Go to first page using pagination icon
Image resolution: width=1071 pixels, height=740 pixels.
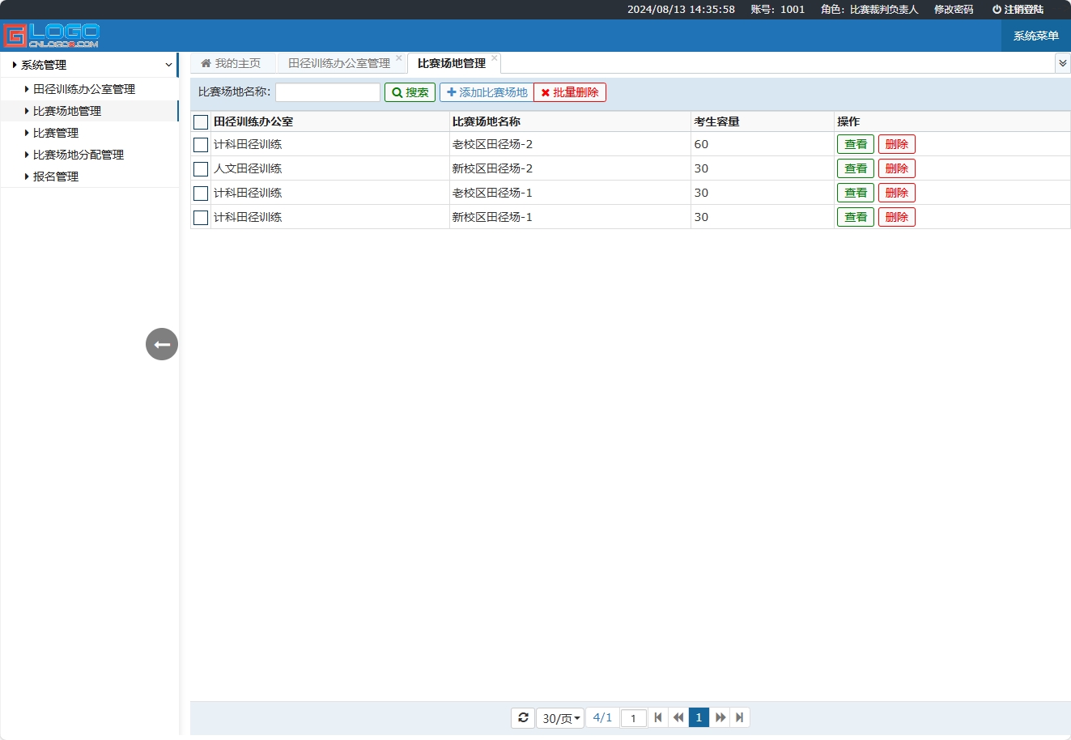point(658,717)
